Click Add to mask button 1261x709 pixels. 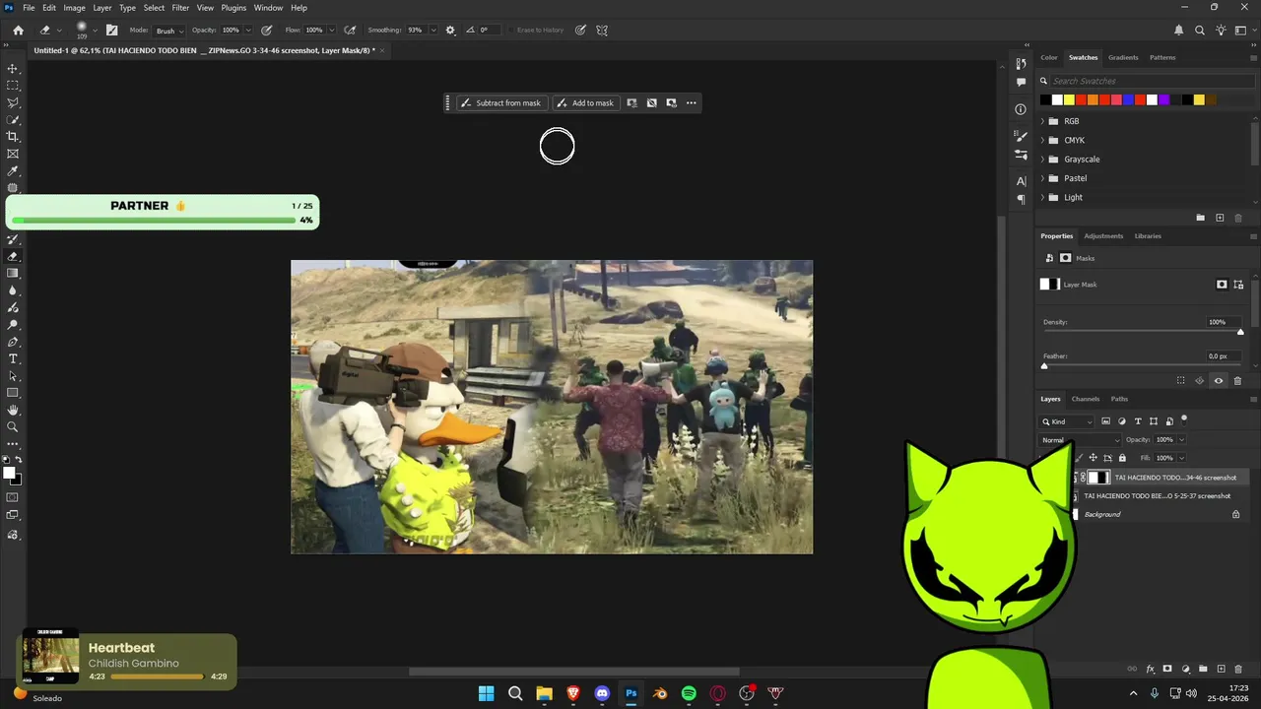click(585, 102)
